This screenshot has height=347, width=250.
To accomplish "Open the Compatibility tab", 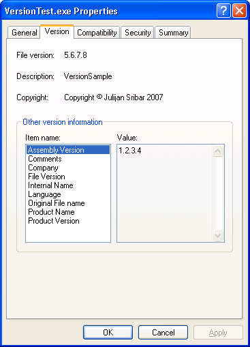I will pos(97,33).
